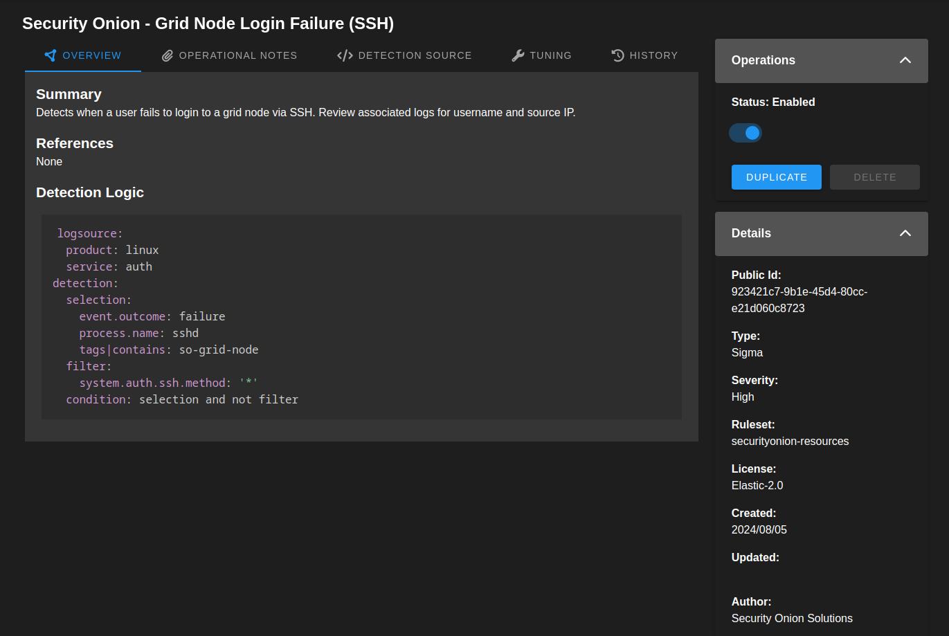This screenshot has width=949, height=636.
Task: Click the clock icon for History
Action: 618,55
